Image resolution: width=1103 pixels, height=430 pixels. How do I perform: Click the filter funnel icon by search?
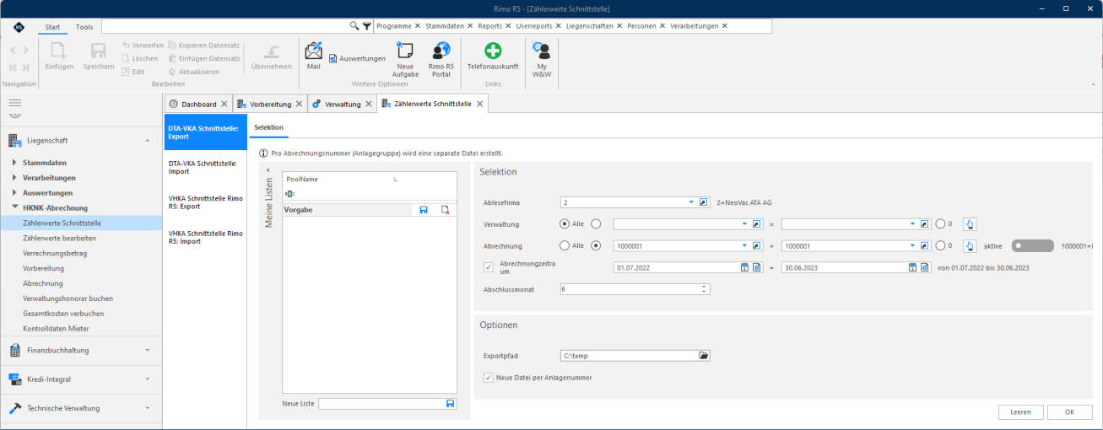pyautogui.click(x=367, y=26)
